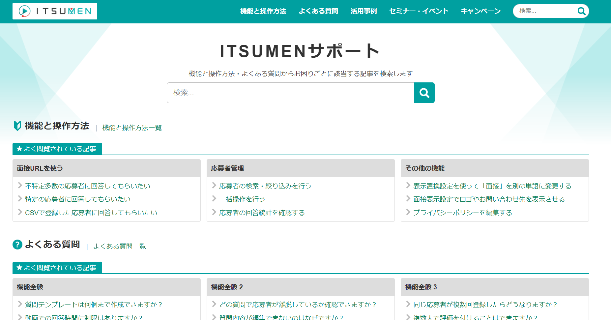Image resolution: width=611 pixels, height=320 pixels.
Task: Click the chevron beside 不特定多数の応募者に回答してもらいたい
Action: pos(20,185)
